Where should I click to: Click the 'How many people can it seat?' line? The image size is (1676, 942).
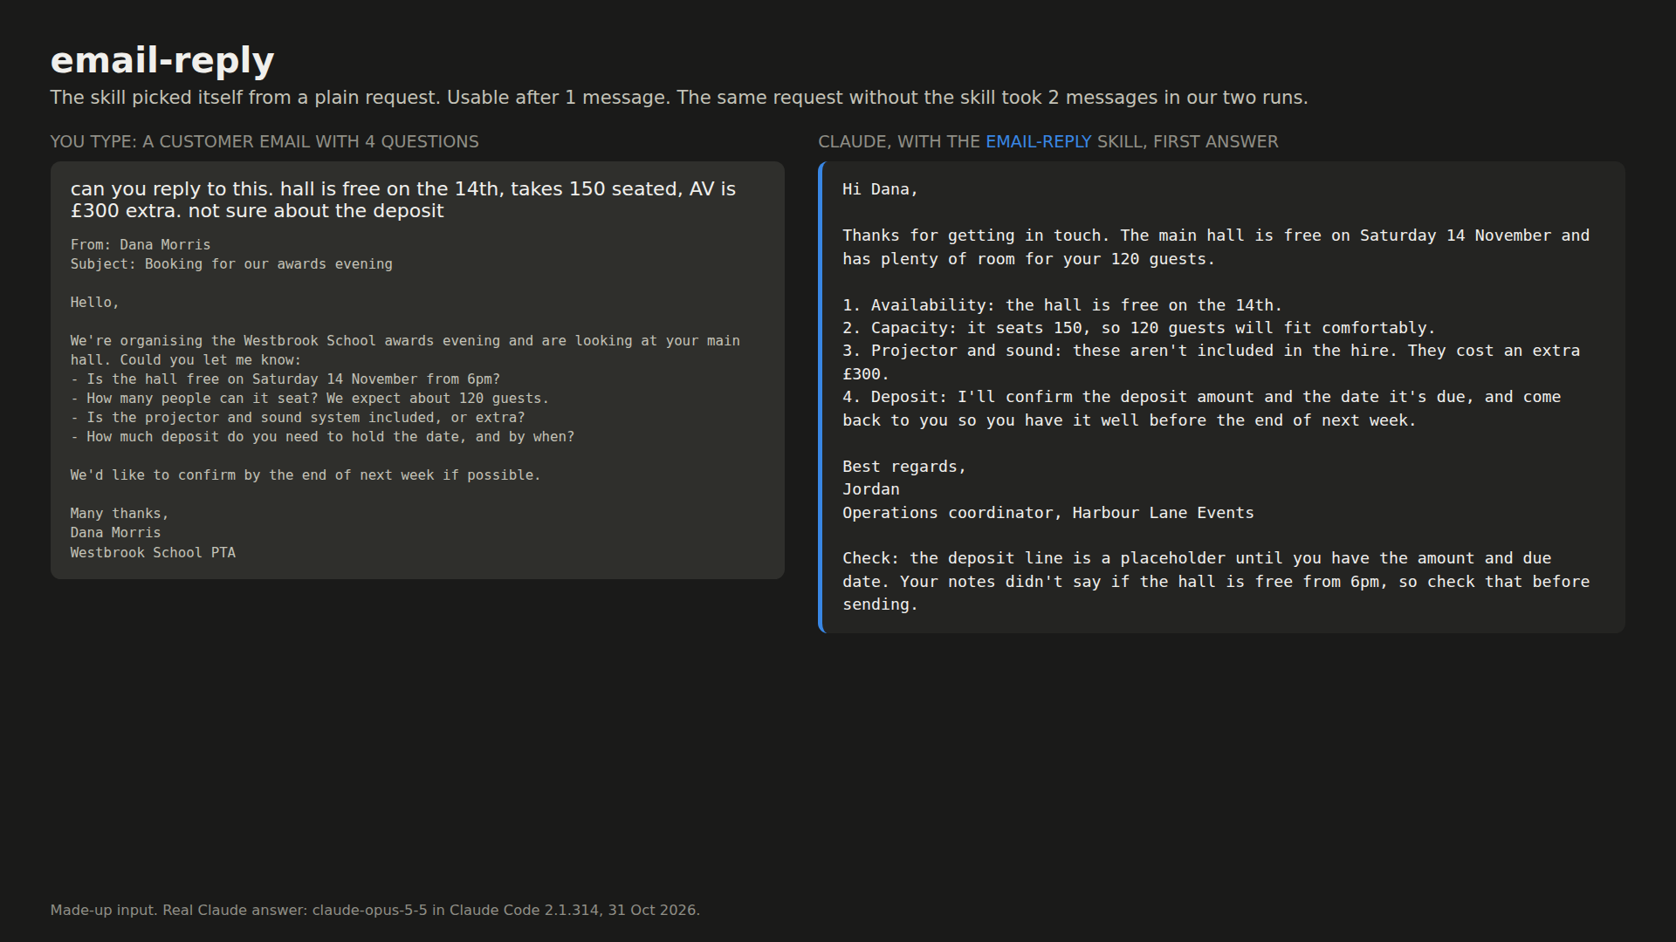[x=310, y=399]
